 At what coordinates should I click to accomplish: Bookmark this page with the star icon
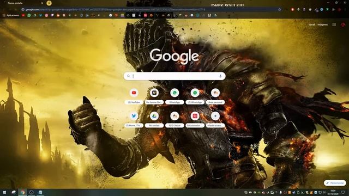pyautogui.click(x=279, y=10)
